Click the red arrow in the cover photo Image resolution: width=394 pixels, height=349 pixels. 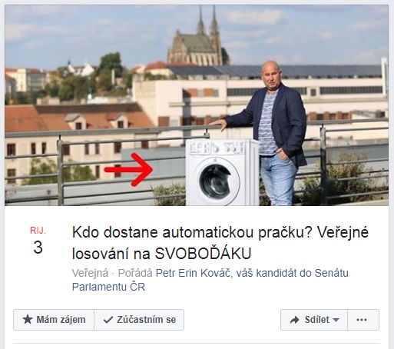[x=128, y=169]
